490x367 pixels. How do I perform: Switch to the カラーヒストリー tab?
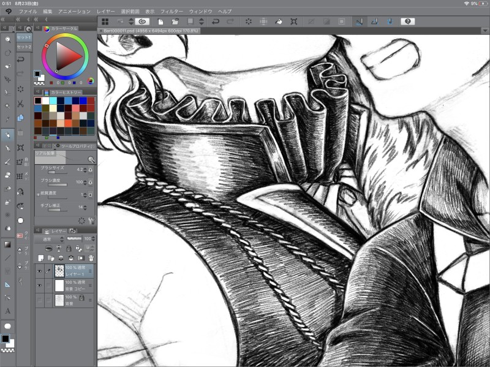(62, 93)
